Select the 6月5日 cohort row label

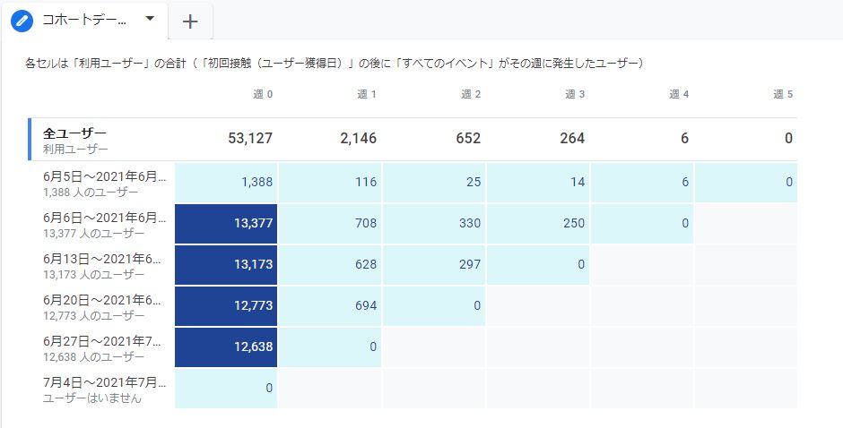pos(104,184)
